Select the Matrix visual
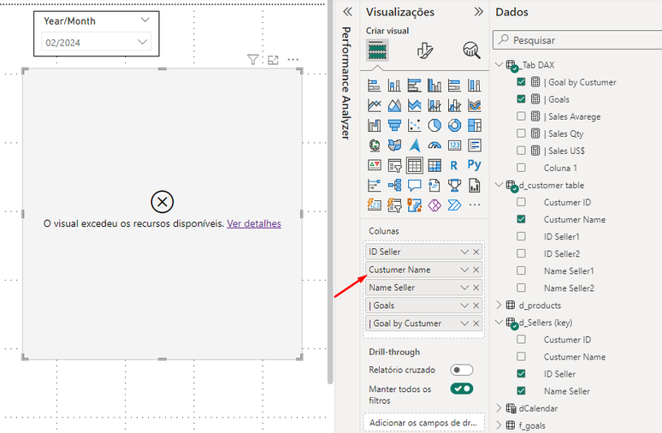Screen dimensions: 662x433 (x=434, y=165)
